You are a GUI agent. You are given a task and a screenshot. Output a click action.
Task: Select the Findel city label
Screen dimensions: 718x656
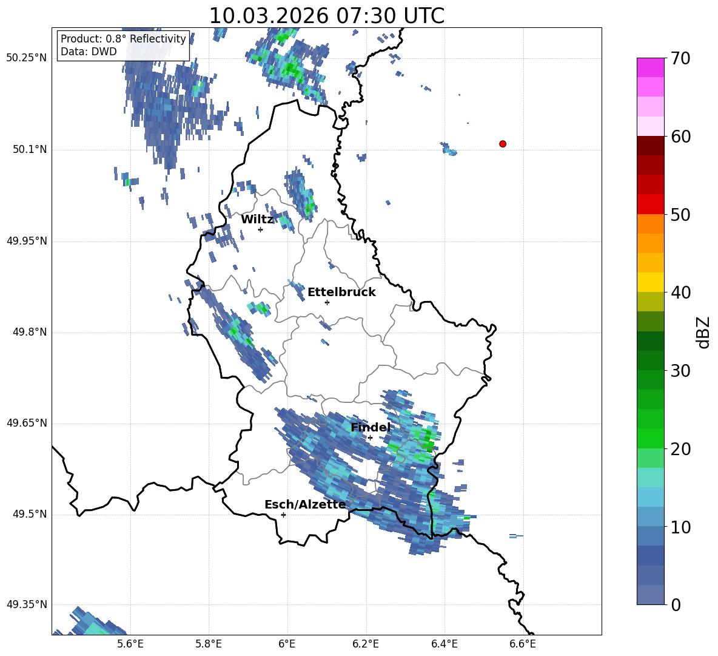pos(371,427)
